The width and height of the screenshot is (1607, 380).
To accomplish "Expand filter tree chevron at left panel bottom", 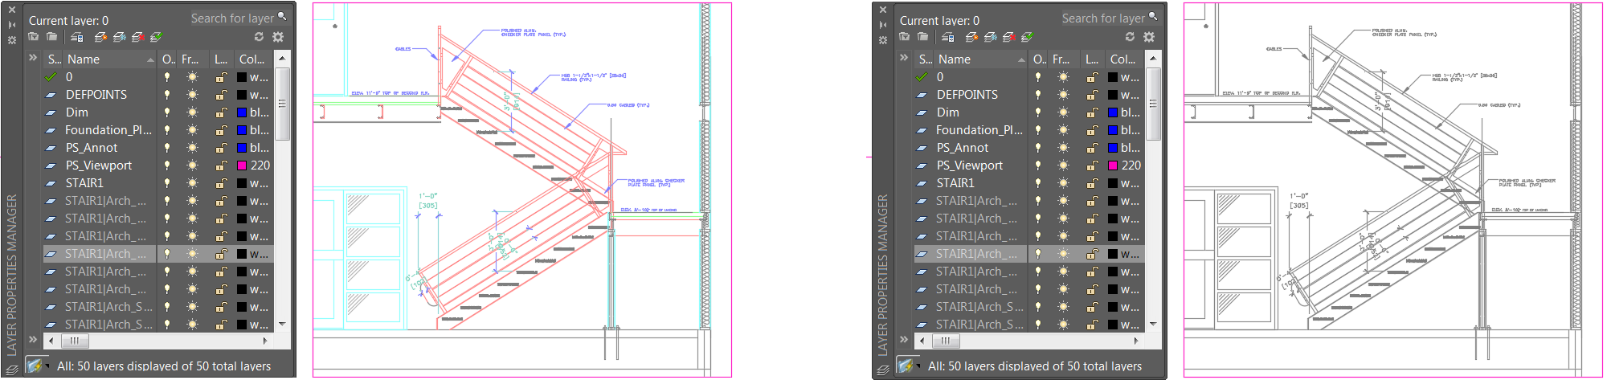I will pyautogui.click(x=33, y=339).
